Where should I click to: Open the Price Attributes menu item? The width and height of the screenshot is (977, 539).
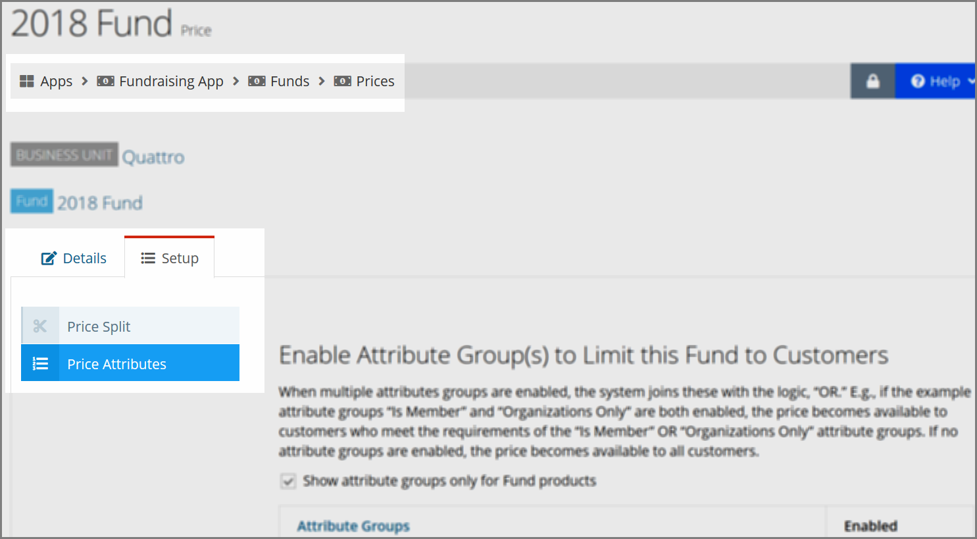130,363
